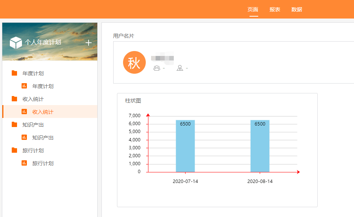Select the highlighted 收入统计 report page
The image size is (354, 217).
(x=43, y=112)
